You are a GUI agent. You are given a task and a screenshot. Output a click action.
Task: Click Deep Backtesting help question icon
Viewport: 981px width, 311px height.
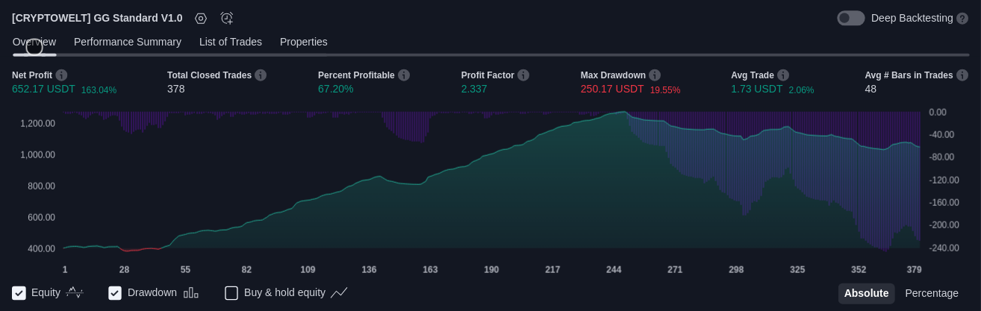pyautogui.click(x=962, y=19)
